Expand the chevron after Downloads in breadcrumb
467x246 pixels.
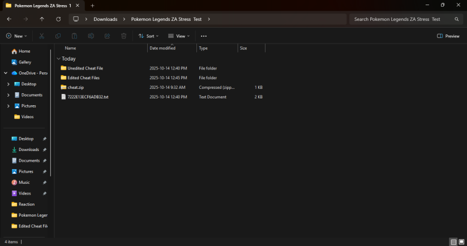[124, 19]
